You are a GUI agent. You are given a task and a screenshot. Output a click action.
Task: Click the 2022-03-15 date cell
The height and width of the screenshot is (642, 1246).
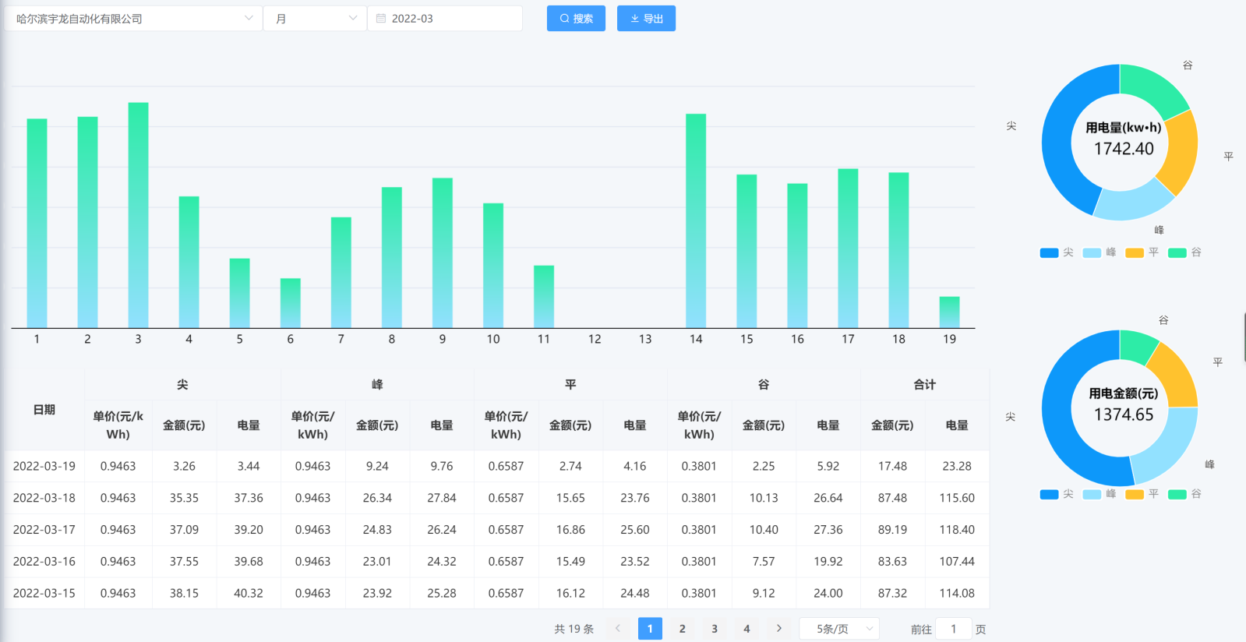click(44, 593)
